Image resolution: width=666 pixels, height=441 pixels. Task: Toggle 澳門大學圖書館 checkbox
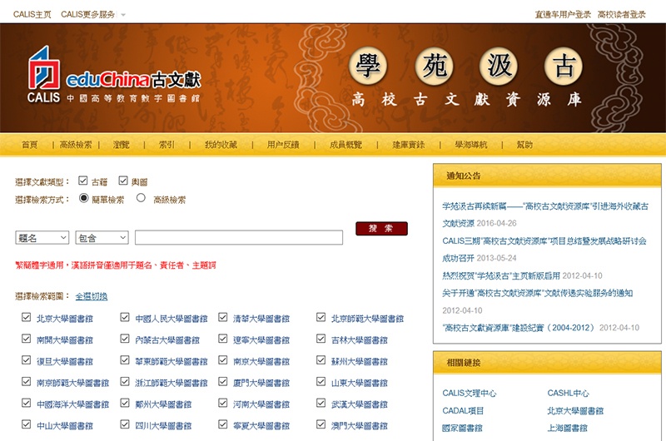(321, 424)
